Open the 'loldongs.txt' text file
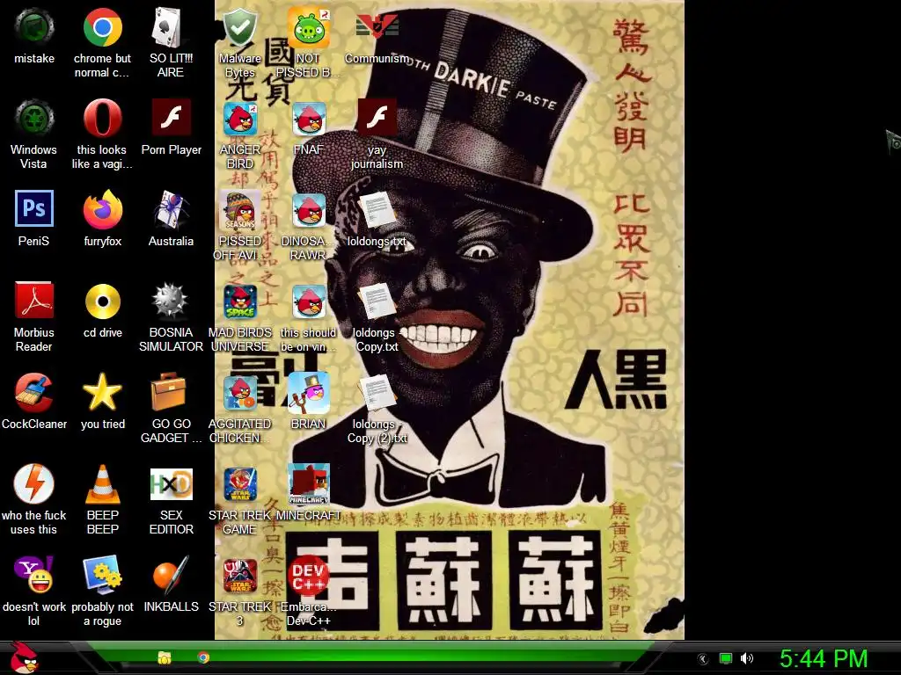The image size is (901, 675). [377, 209]
